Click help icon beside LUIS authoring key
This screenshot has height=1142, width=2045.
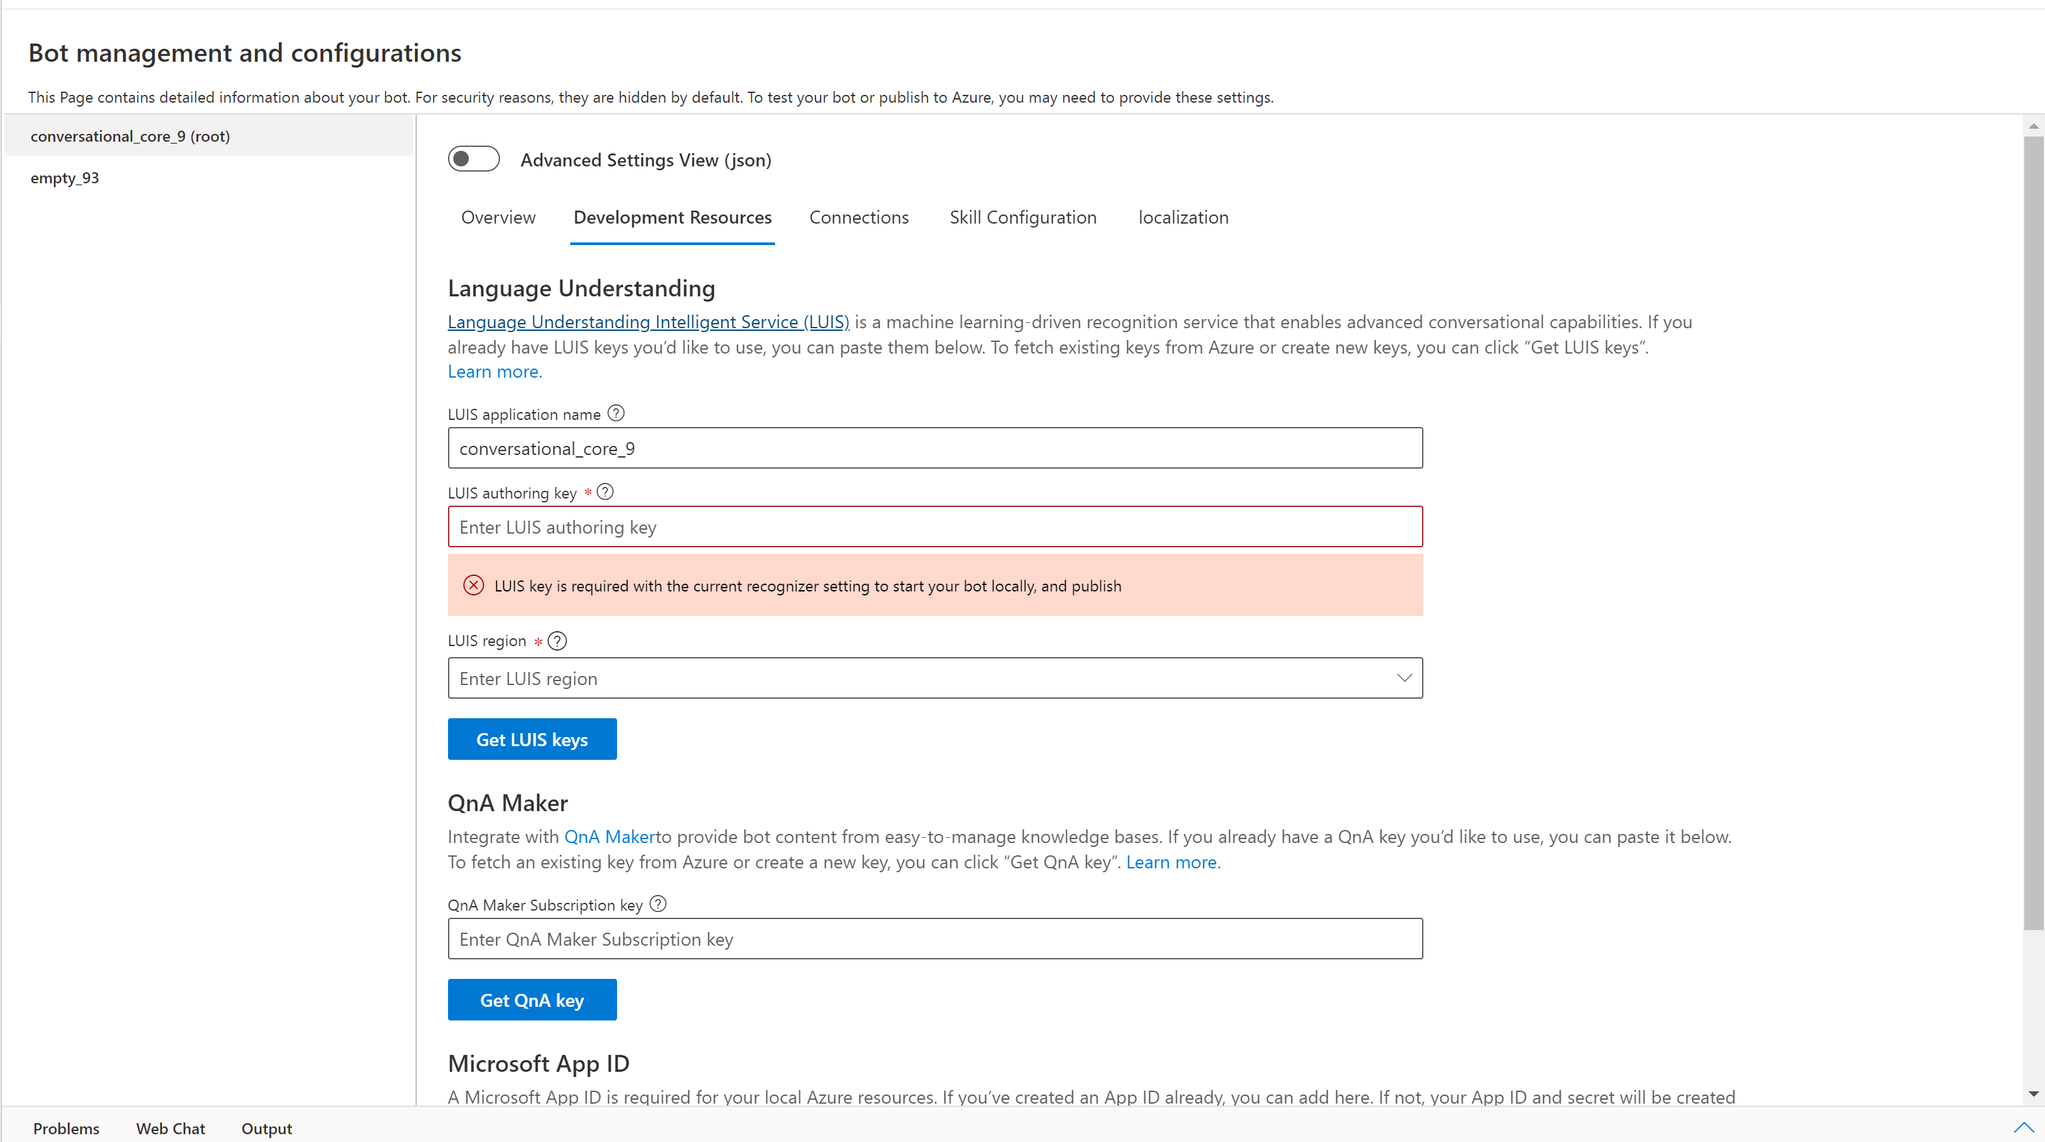pos(605,491)
